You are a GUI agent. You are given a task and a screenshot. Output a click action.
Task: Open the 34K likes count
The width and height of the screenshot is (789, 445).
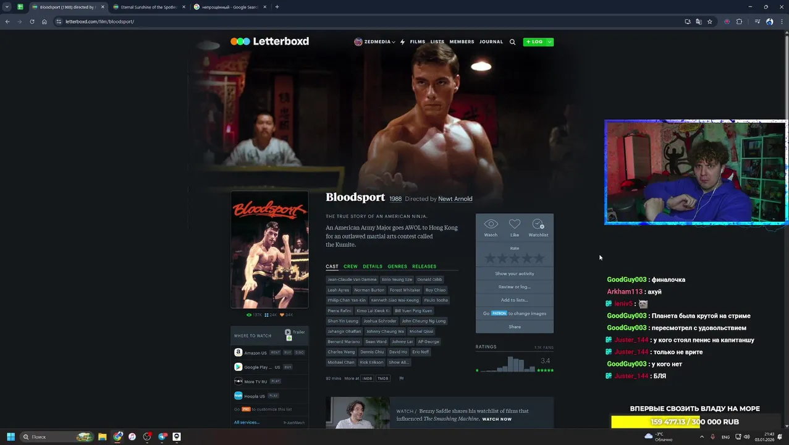287,315
